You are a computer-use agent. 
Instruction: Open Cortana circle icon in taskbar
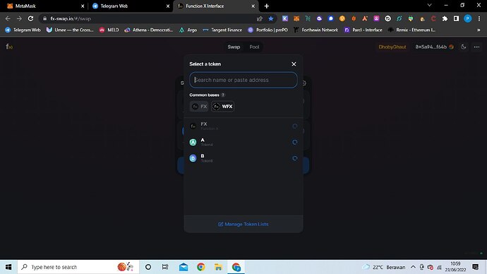point(148,267)
